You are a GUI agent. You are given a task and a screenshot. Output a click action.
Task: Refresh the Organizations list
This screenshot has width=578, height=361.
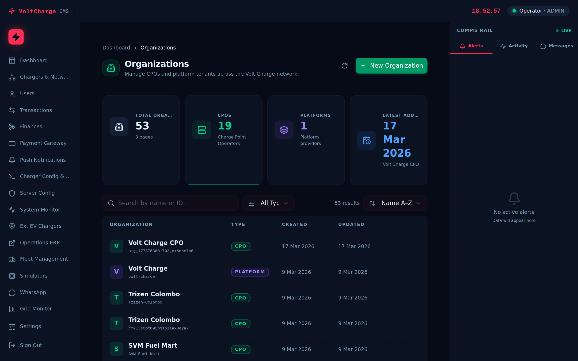click(x=345, y=66)
